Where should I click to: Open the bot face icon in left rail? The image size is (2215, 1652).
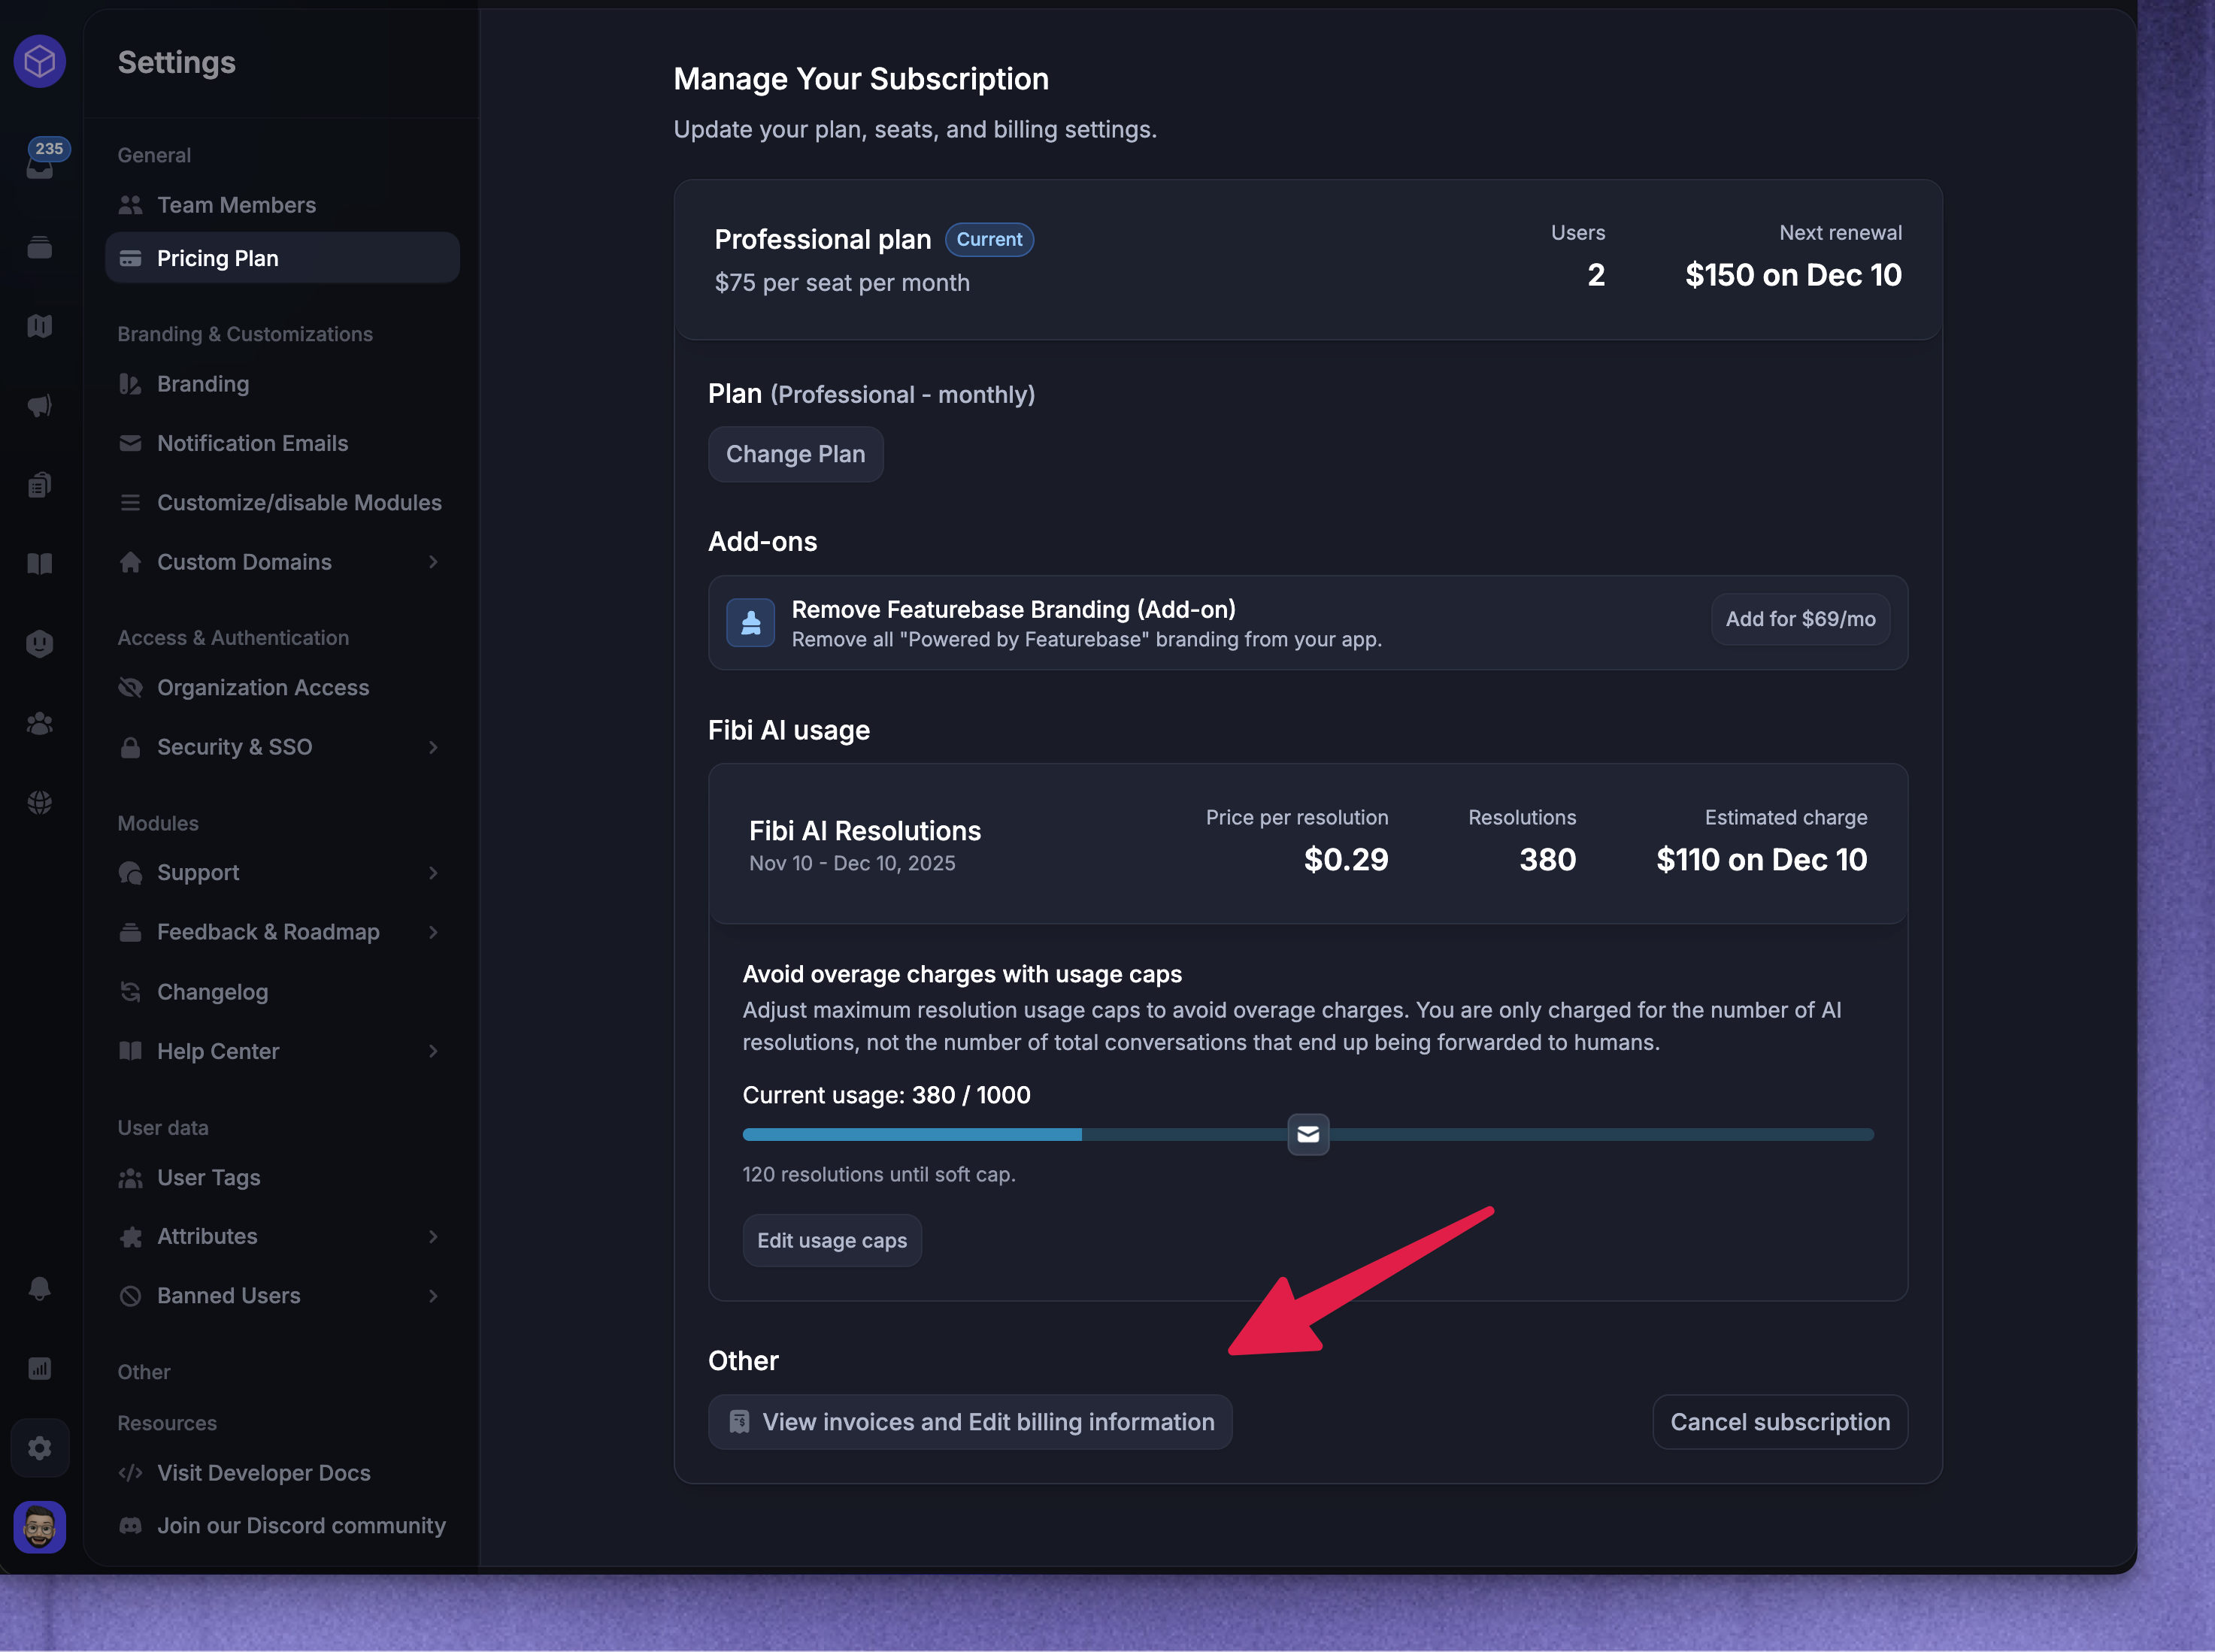pos(40,643)
